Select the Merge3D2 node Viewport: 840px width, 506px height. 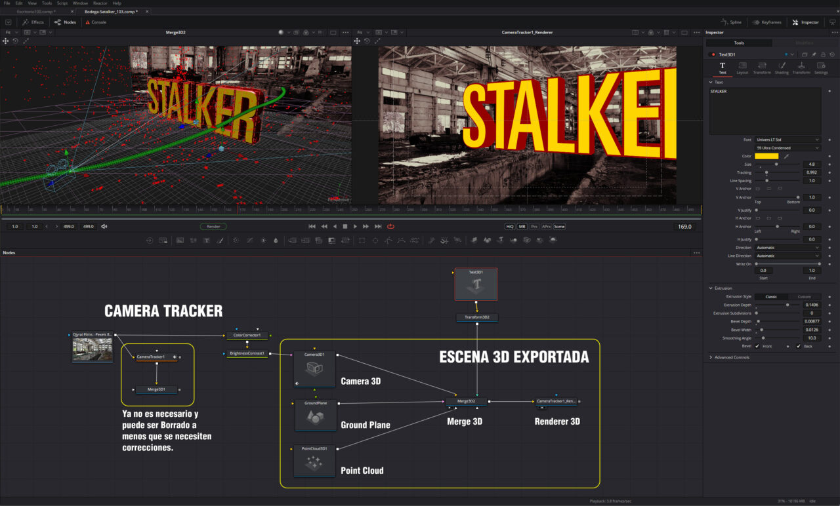[x=467, y=401]
